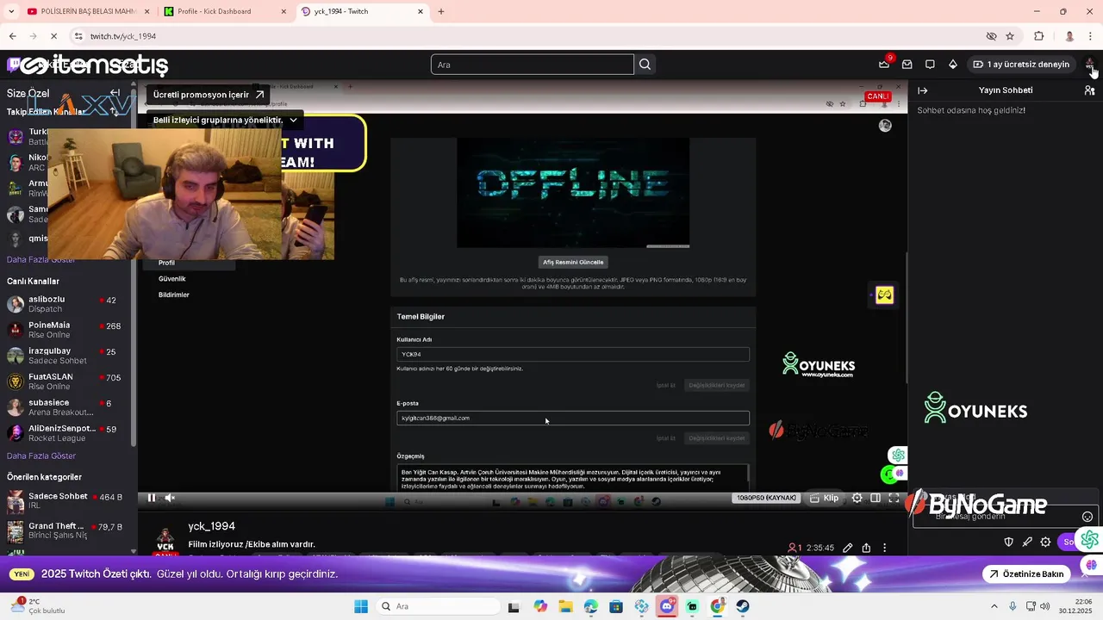Click the edit stream info pencil
This screenshot has height=620, width=1103.
pos(848,548)
